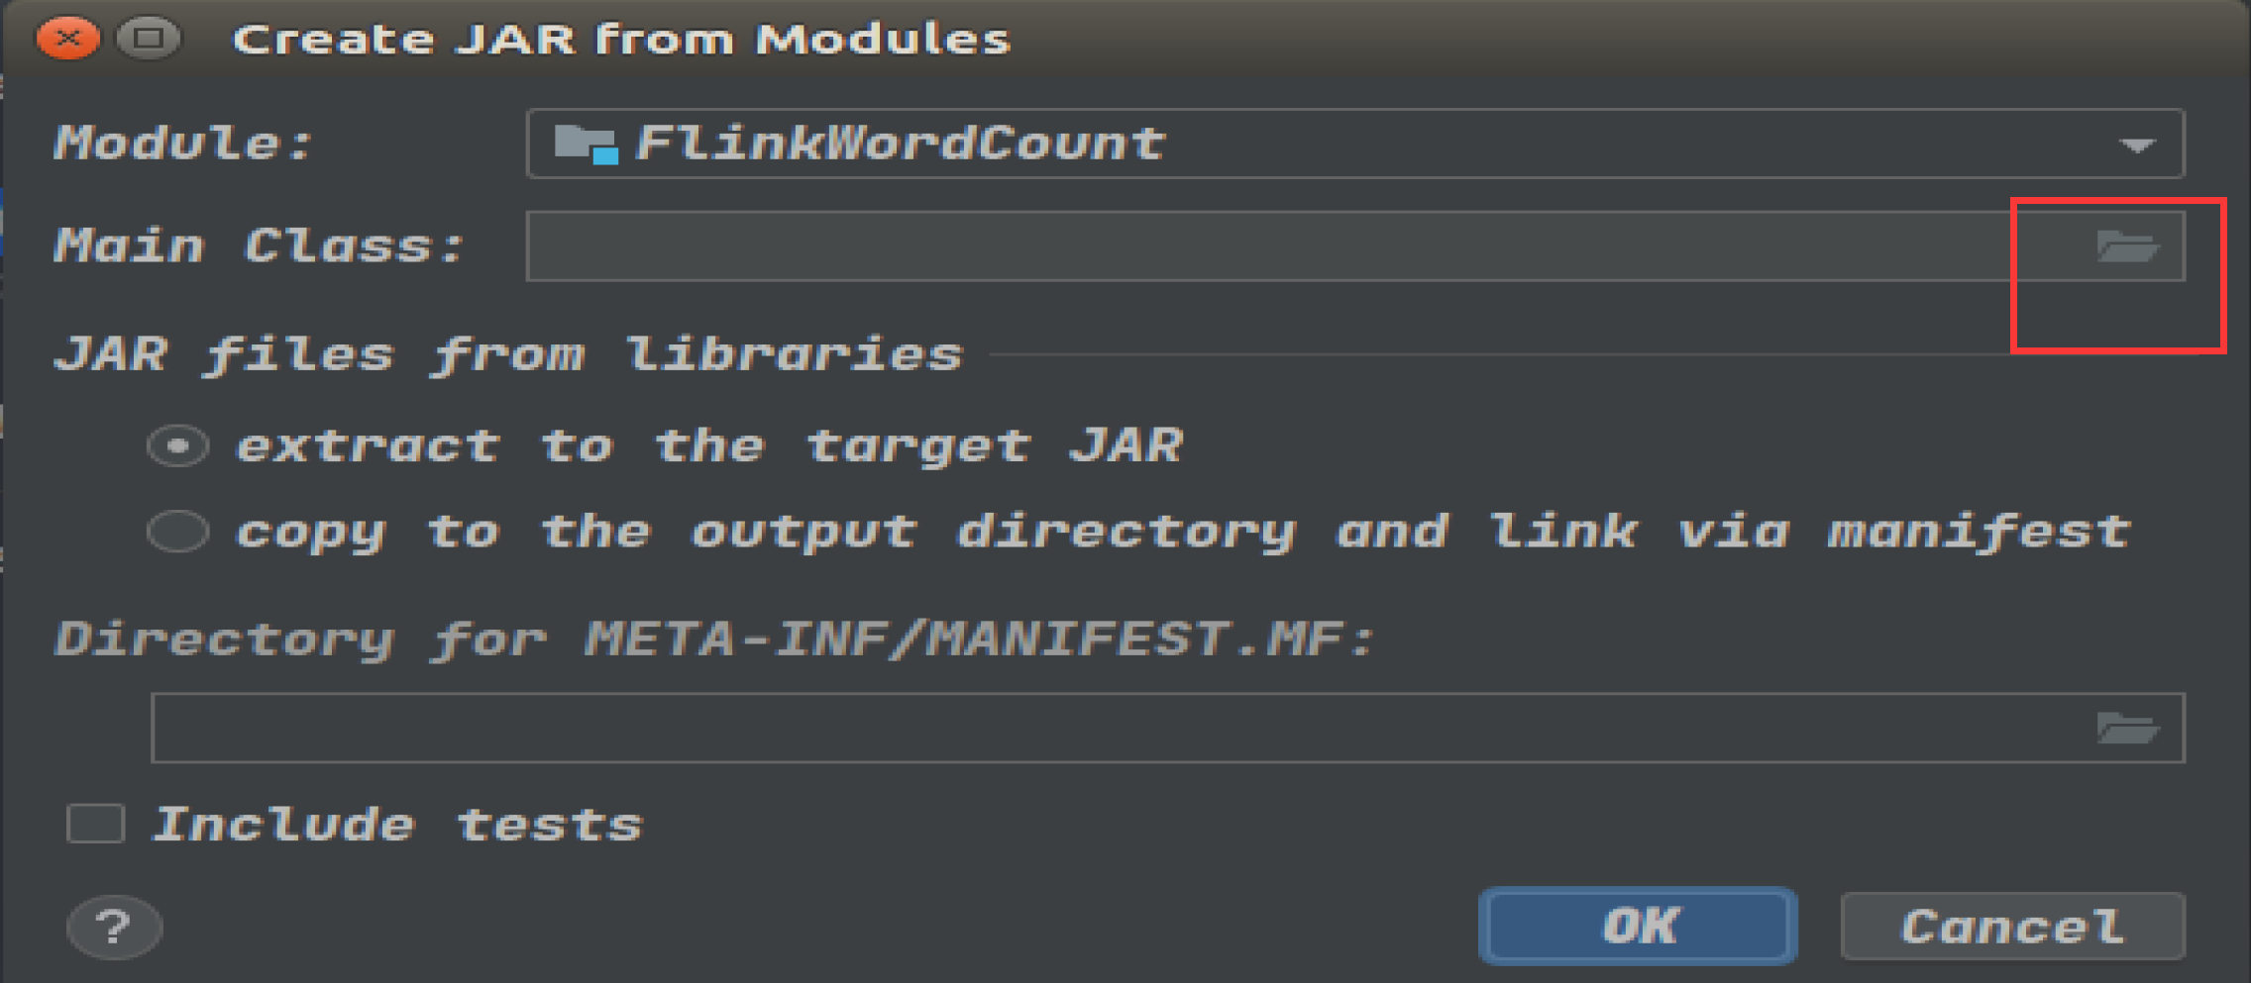The image size is (2251, 983).
Task: Select copy to output directory option
Action: pos(176,532)
